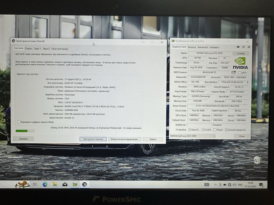Switch to the Пристрій вводу tab
The height and width of the screenshot is (205, 274).
click(60, 49)
